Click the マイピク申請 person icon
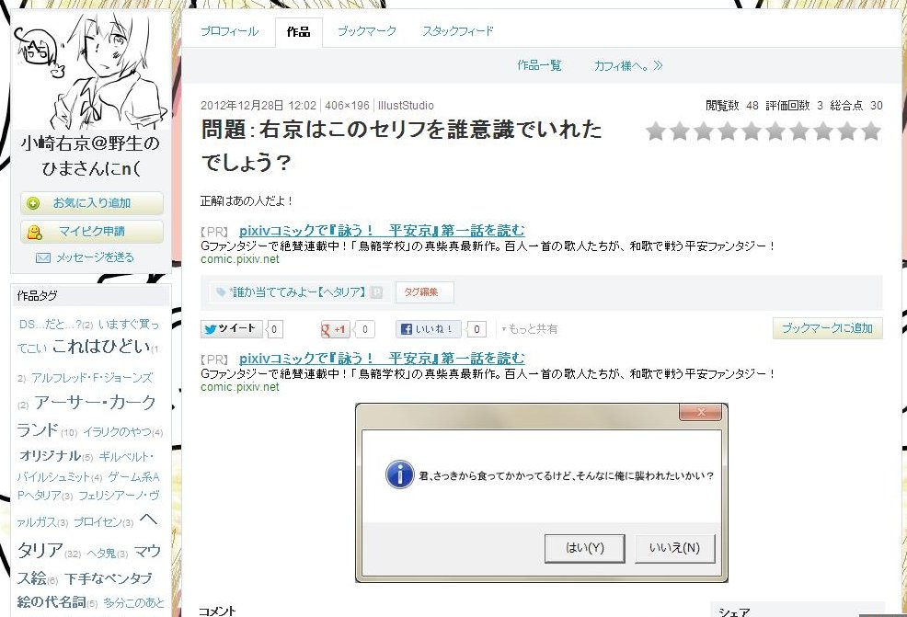 34,233
